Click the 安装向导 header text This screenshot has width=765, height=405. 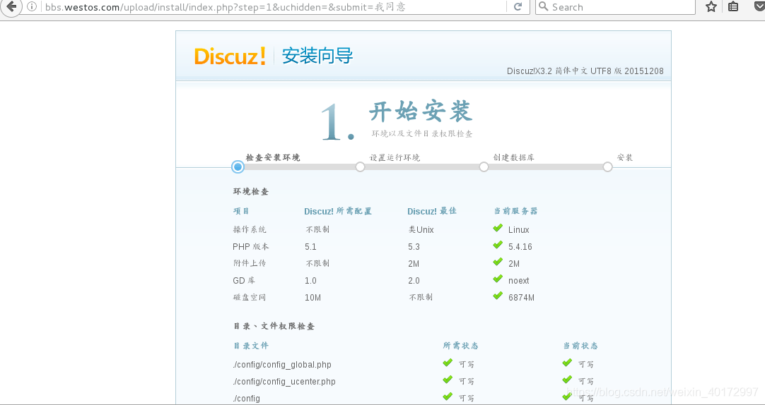(x=317, y=56)
